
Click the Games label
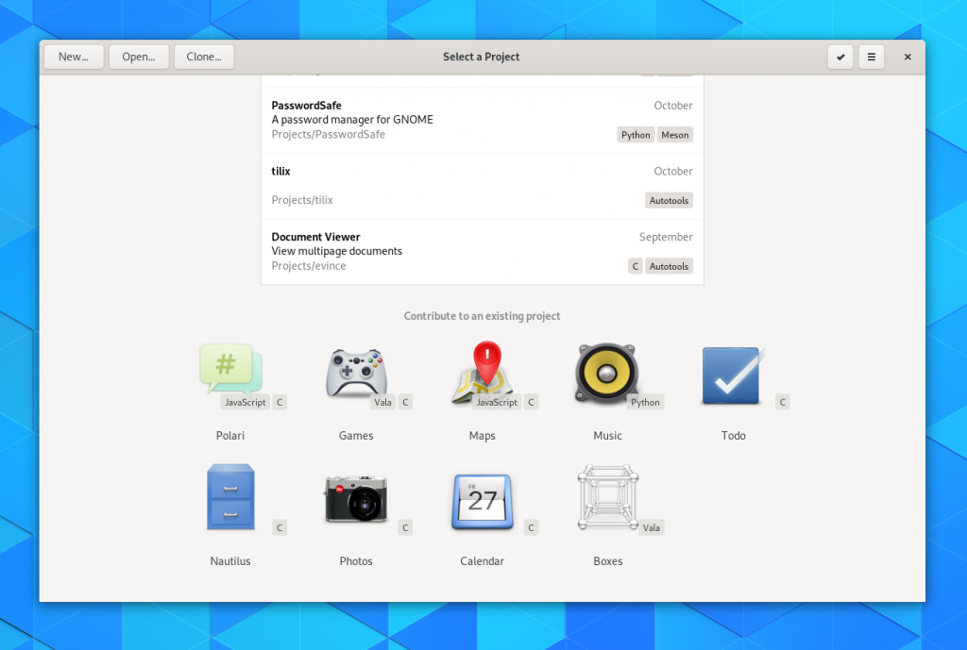356,436
